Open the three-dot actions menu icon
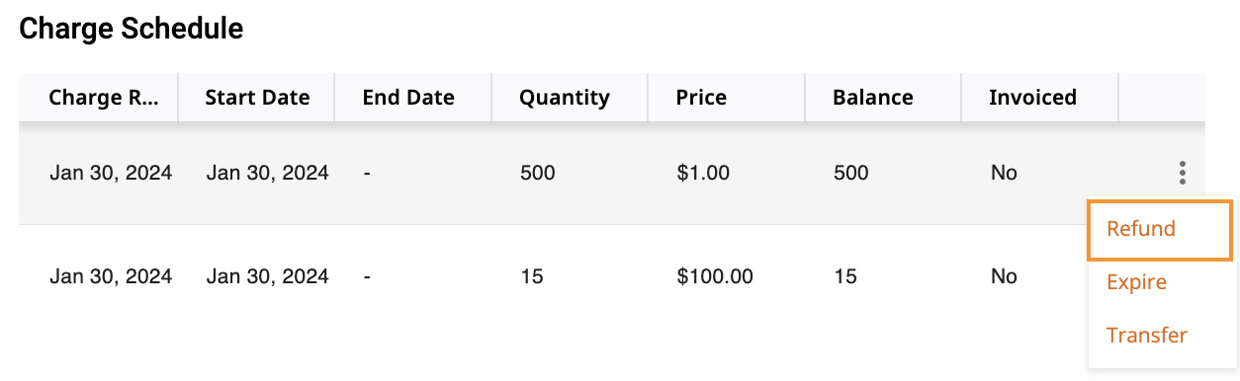The image size is (1240, 381). pyautogui.click(x=1182, y=174)
